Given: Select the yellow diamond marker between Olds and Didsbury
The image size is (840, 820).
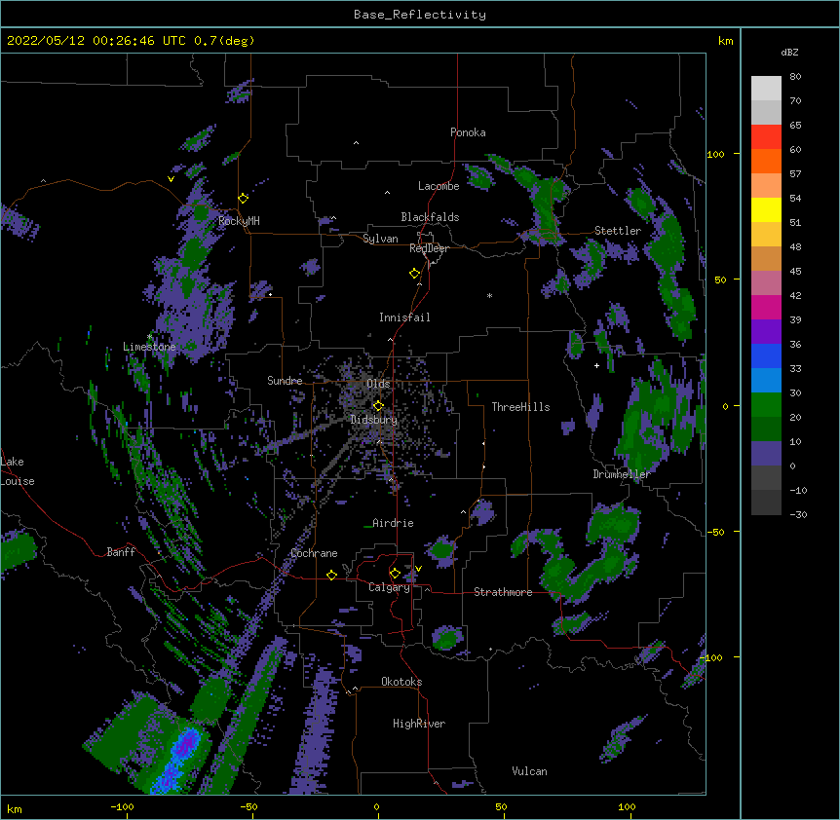Looking at the screenshot, I should pyautogui.click(x=378, y=406).
